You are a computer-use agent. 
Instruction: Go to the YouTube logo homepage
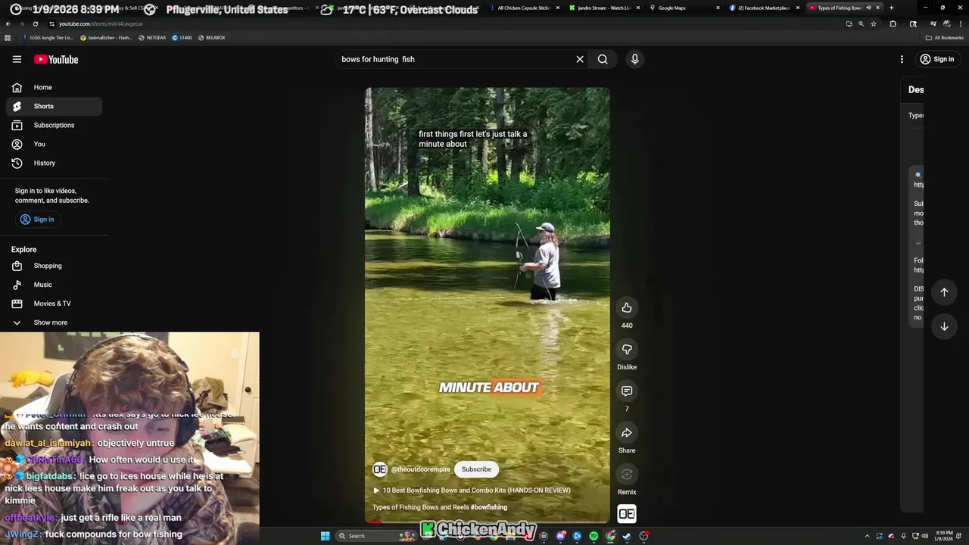pos(56,59)
